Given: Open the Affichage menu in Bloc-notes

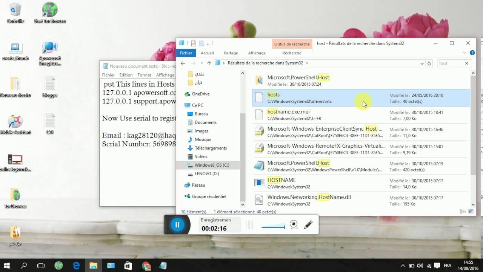Looking at the screenshot, I should 165,75.
